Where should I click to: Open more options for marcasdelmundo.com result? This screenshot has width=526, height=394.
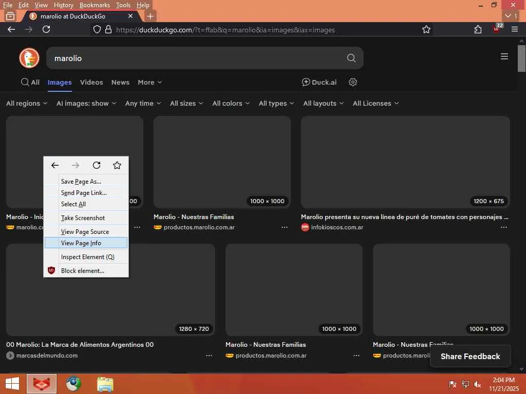pyautogui.click(x=209, y=356)
